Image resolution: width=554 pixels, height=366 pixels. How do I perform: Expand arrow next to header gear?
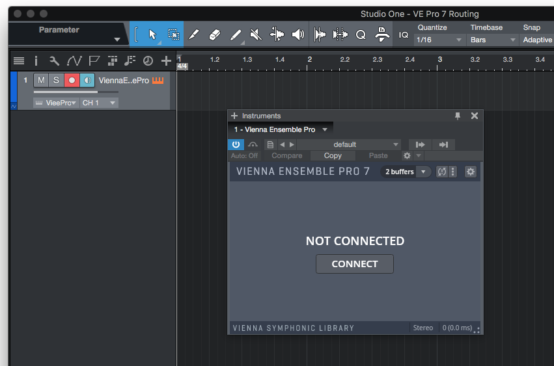[419, 155]
